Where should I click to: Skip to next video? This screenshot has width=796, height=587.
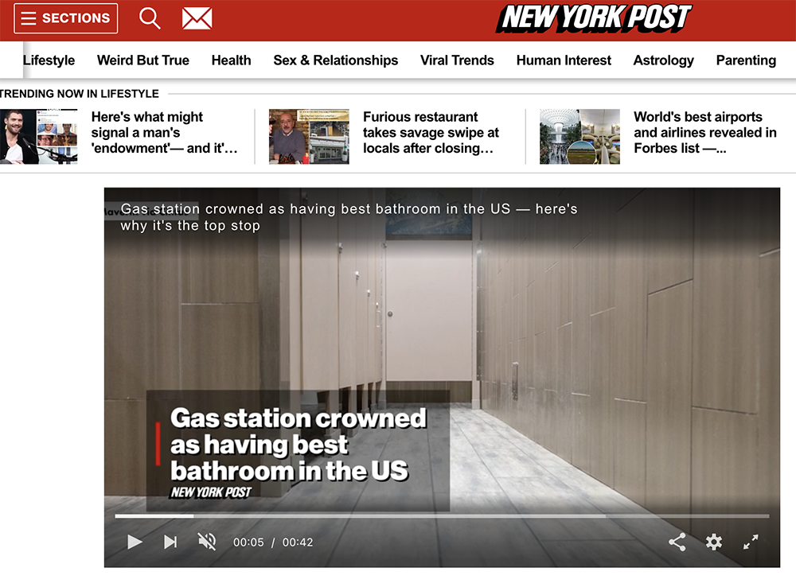coord(170,542)
